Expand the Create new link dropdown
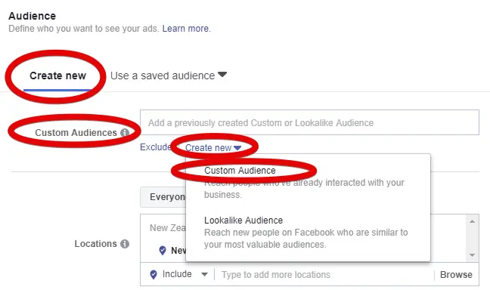Screen dimensions: 490x290 tap(213, 148)
